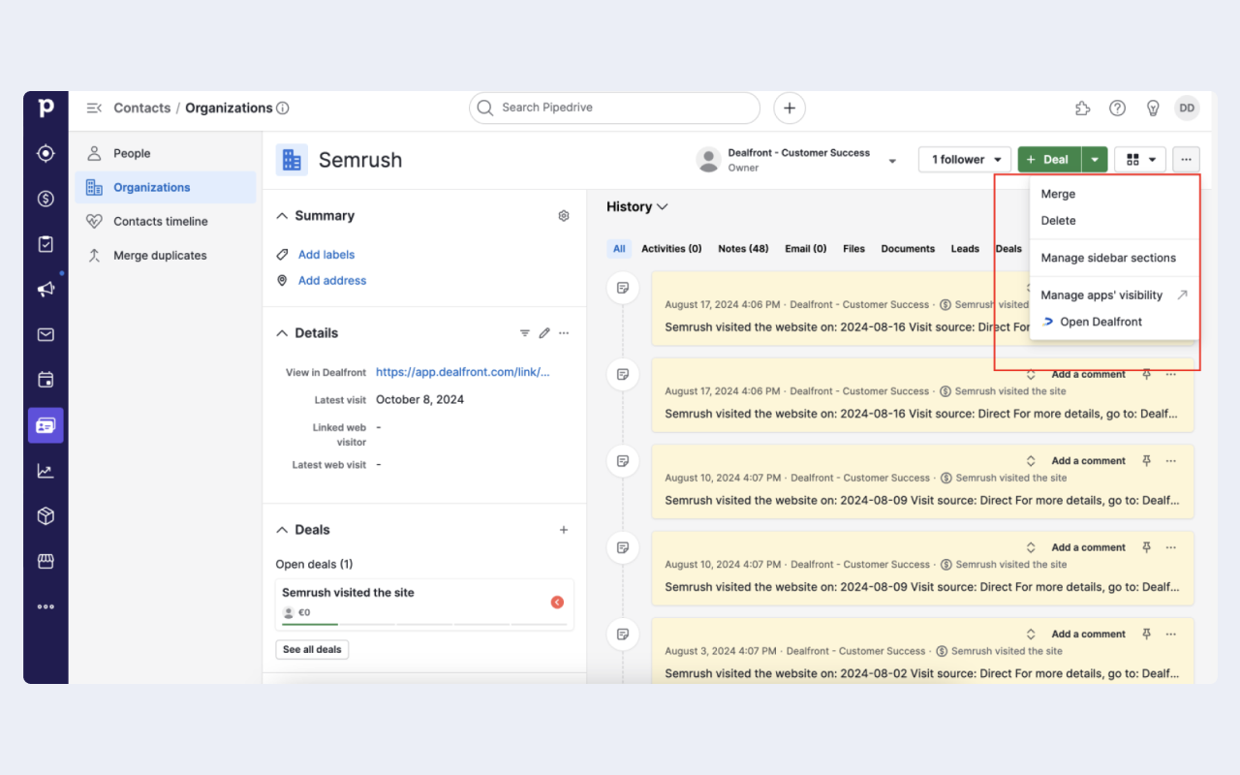Open the Campaigns megaphone icon in sidebar
This screenshot has height=775, width=1240.
(x=46, y=289)
